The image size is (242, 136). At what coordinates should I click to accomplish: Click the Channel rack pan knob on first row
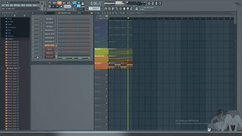point(35,19)
